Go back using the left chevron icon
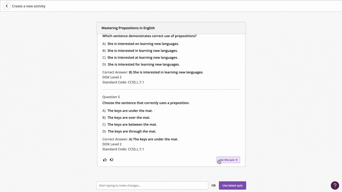342x192 pixels. 7,6
